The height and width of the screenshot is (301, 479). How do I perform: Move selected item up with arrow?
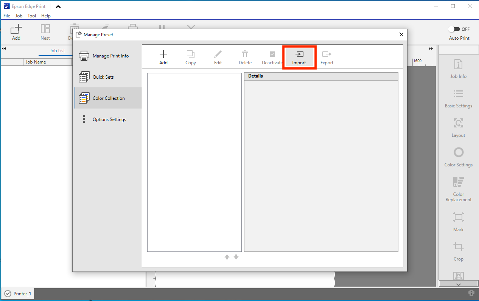pos(227,257)
